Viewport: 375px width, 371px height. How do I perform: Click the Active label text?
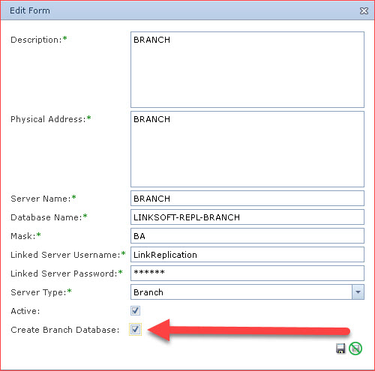pos(25,311)
